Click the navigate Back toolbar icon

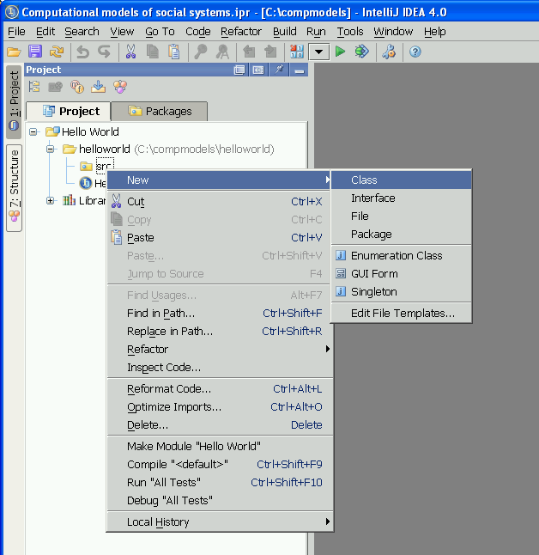click(249, 52)
